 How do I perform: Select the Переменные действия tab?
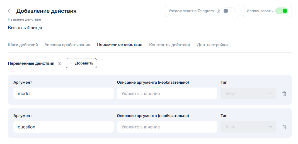120,45
